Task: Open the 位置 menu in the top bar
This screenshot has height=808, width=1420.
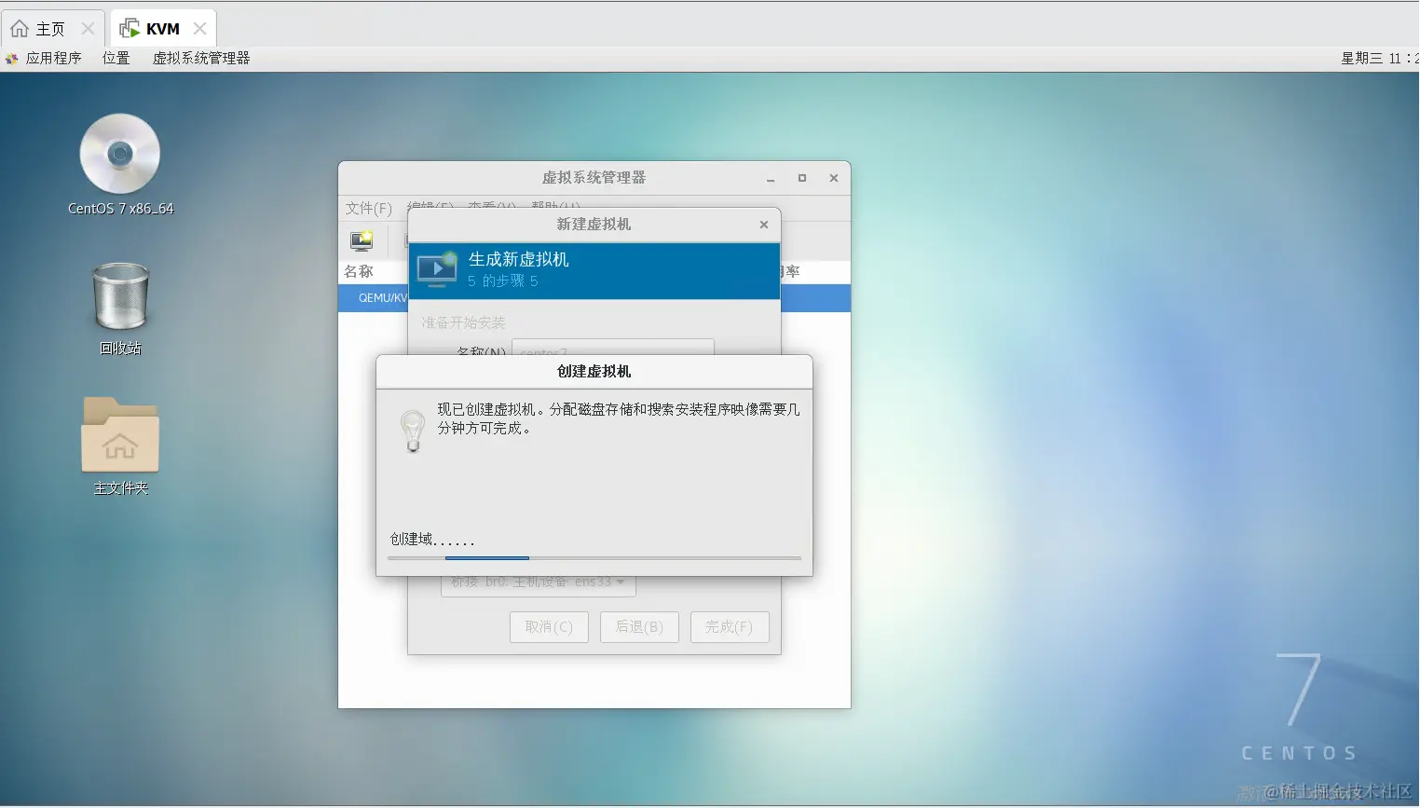Action: pyautogui.click(x=116, y=58)
